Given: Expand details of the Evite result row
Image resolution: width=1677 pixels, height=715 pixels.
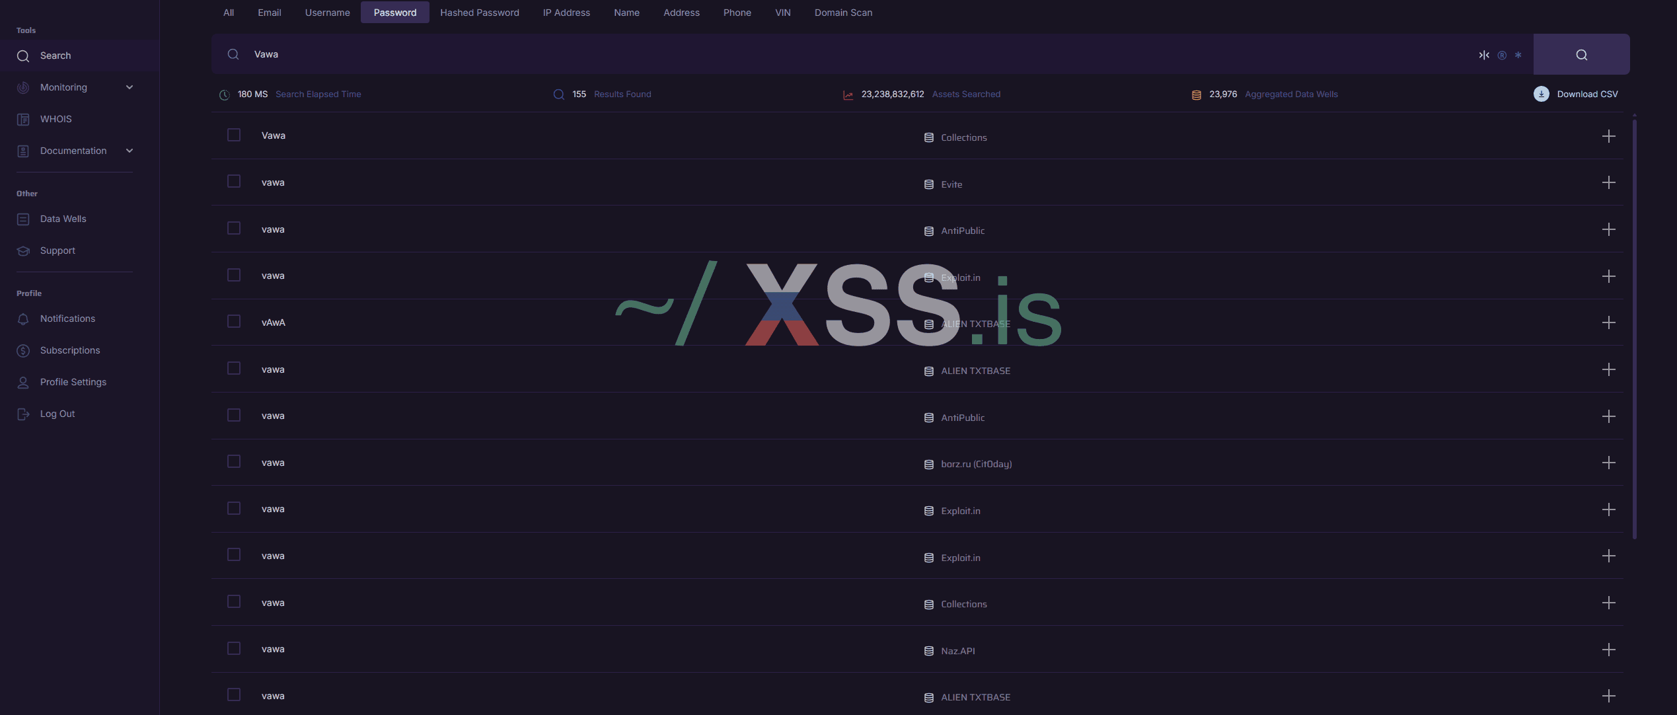Looking at the screenshot, I should coord(1608,182).
